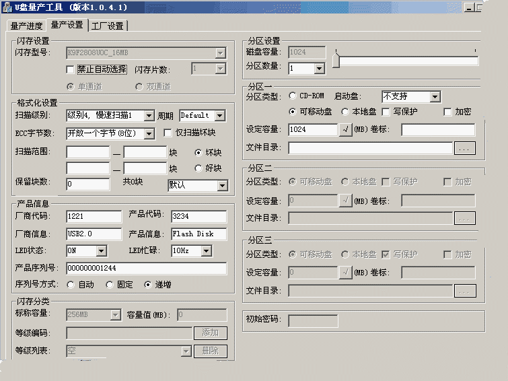Viewport: 508px width, 381px height.
Task: Click the 分区一 文件目录 input field
Action: point(370,148)
